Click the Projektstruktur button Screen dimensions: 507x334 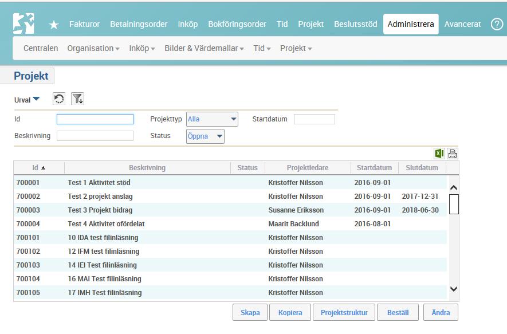[x=344, y=312]
